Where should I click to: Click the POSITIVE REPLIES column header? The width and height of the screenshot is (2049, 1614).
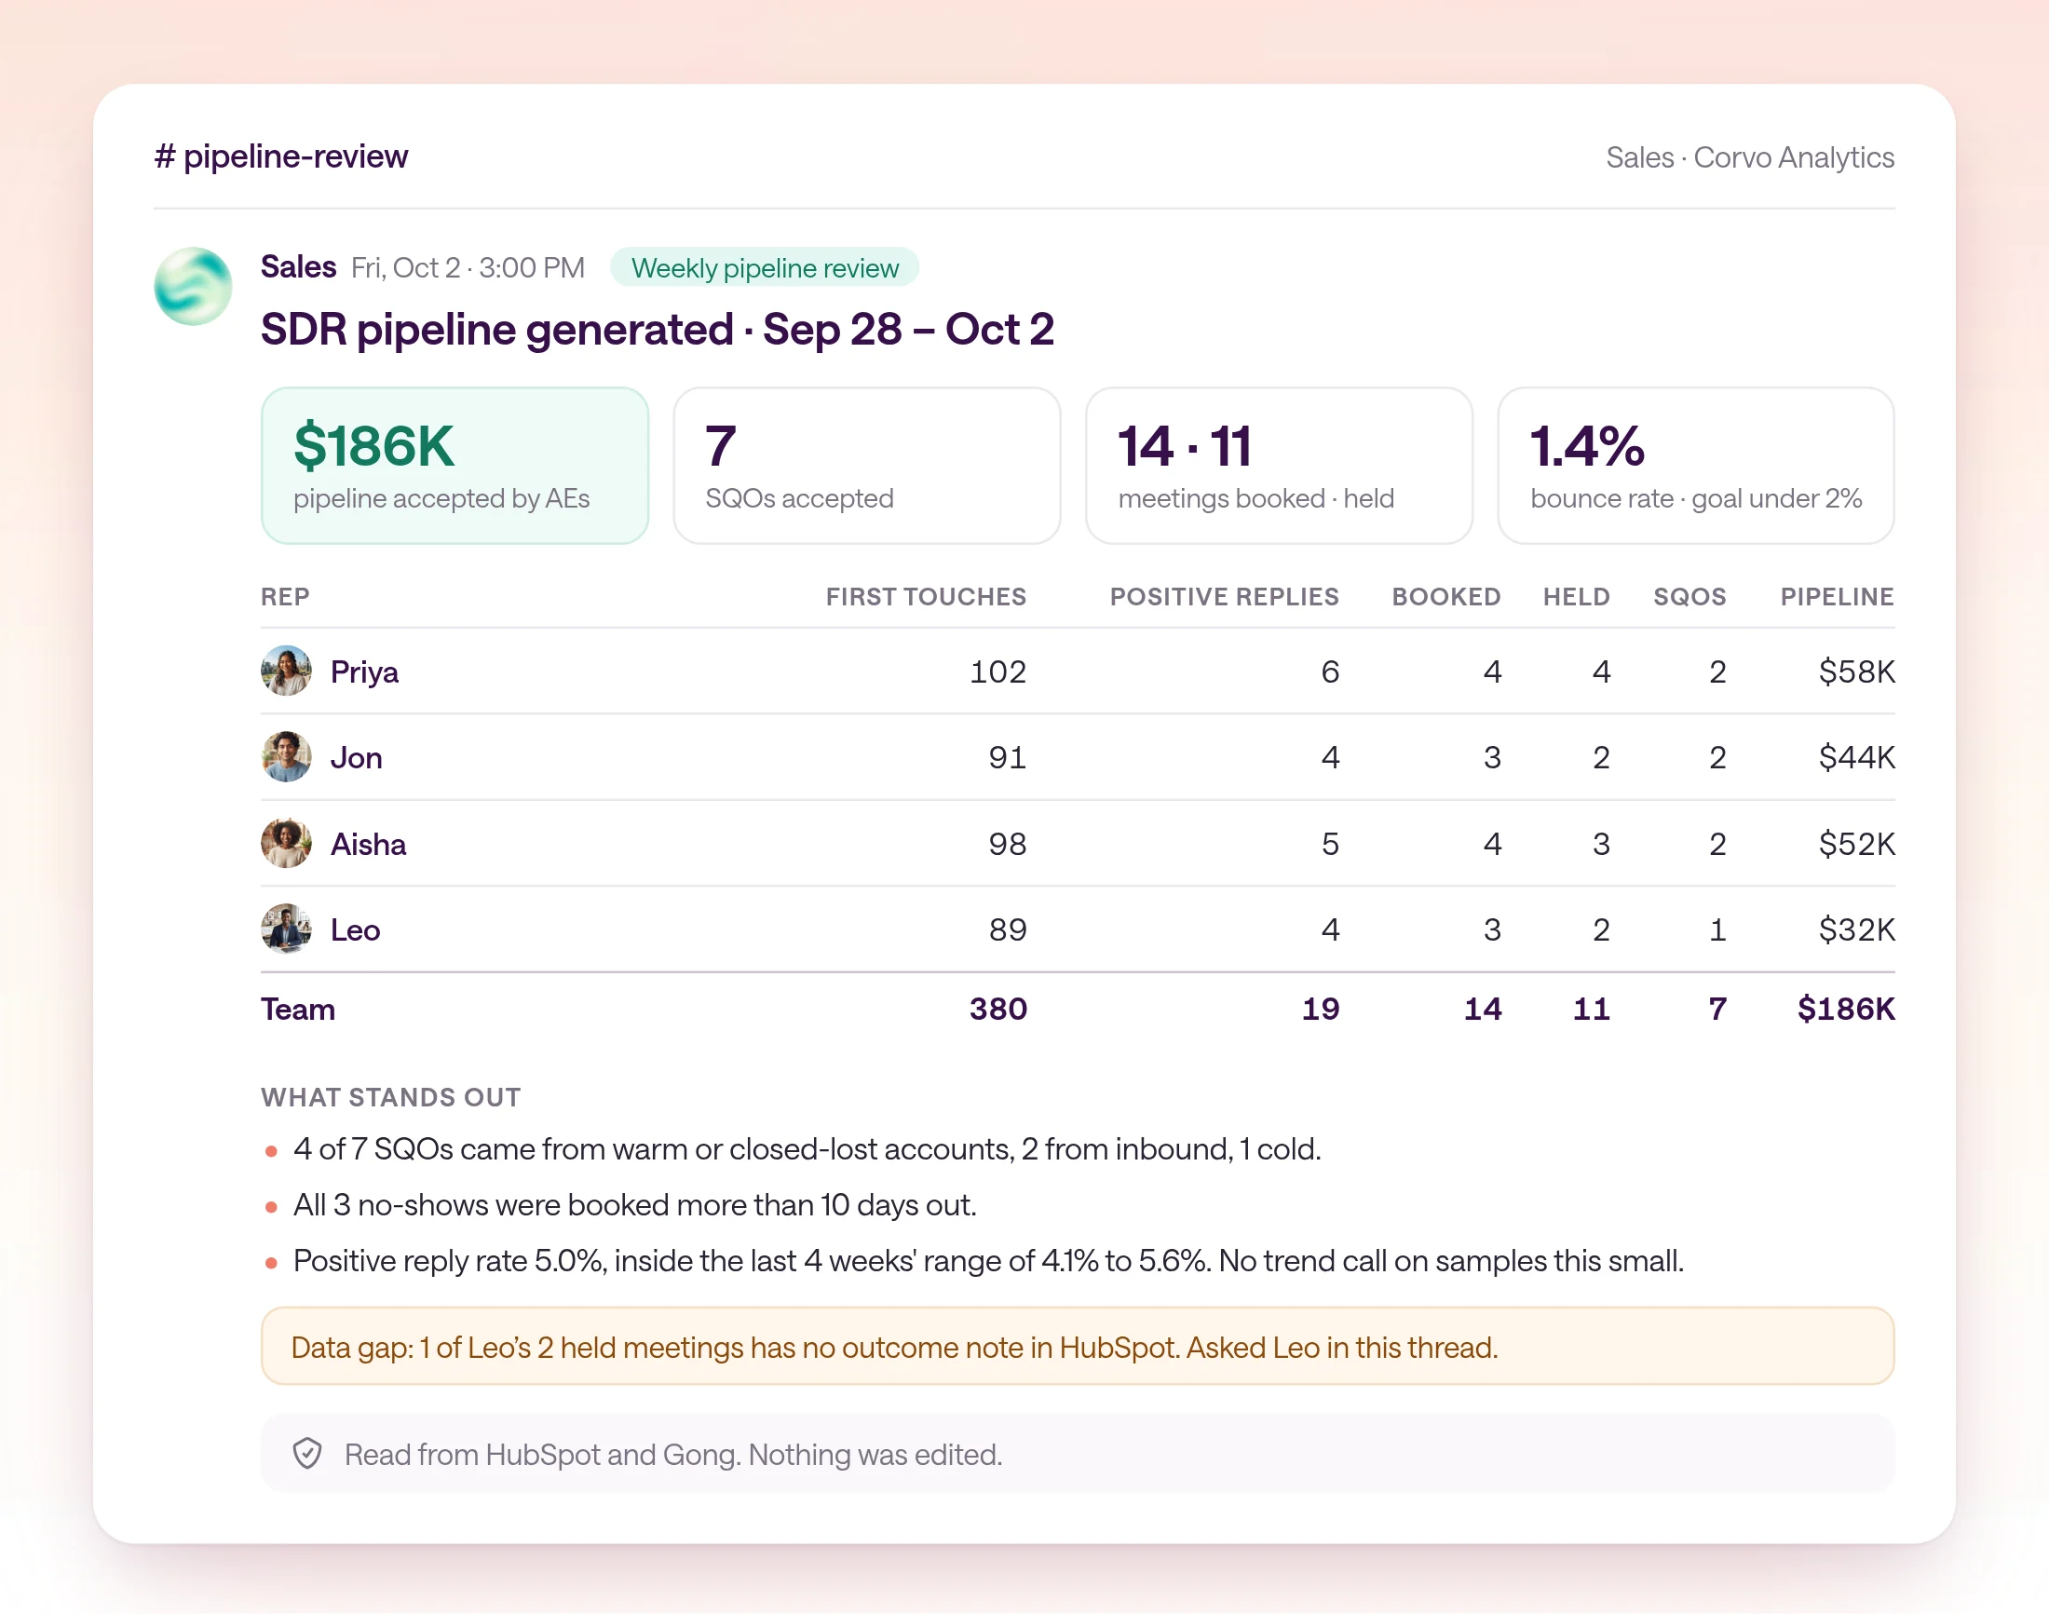1224,597
